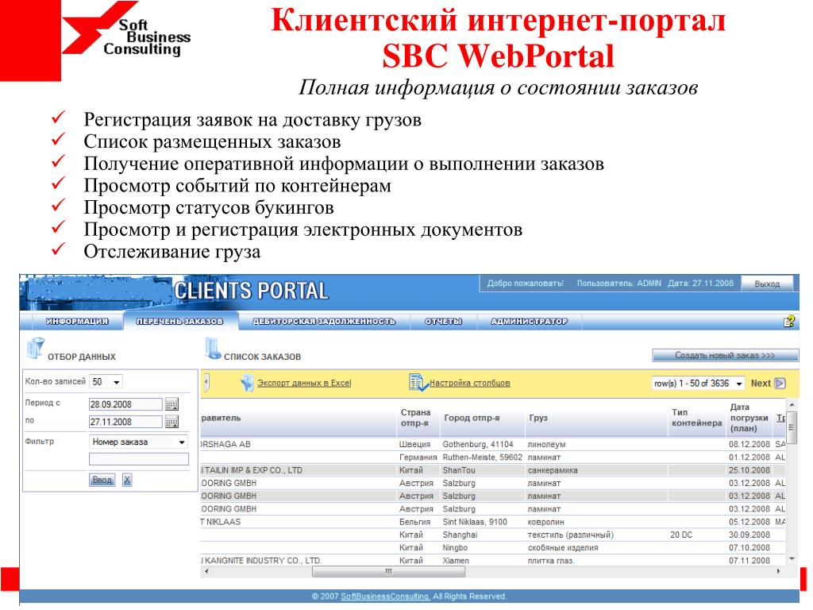Open calendar icon for start date
Screen dimensions: 813x610
(171, 404)
